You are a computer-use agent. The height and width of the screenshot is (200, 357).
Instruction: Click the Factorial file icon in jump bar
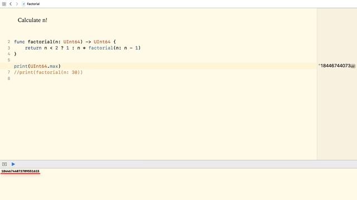click(23, 4)
